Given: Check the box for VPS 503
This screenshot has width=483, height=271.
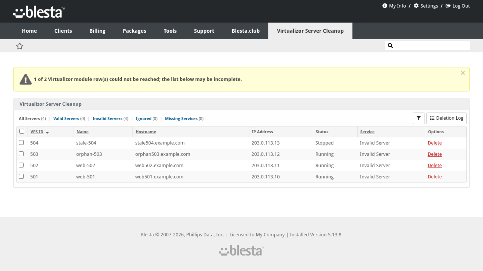Looking at the screenshot, I should pos(21,154).
